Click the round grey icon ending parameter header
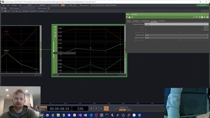 click(x=207, y=17)
